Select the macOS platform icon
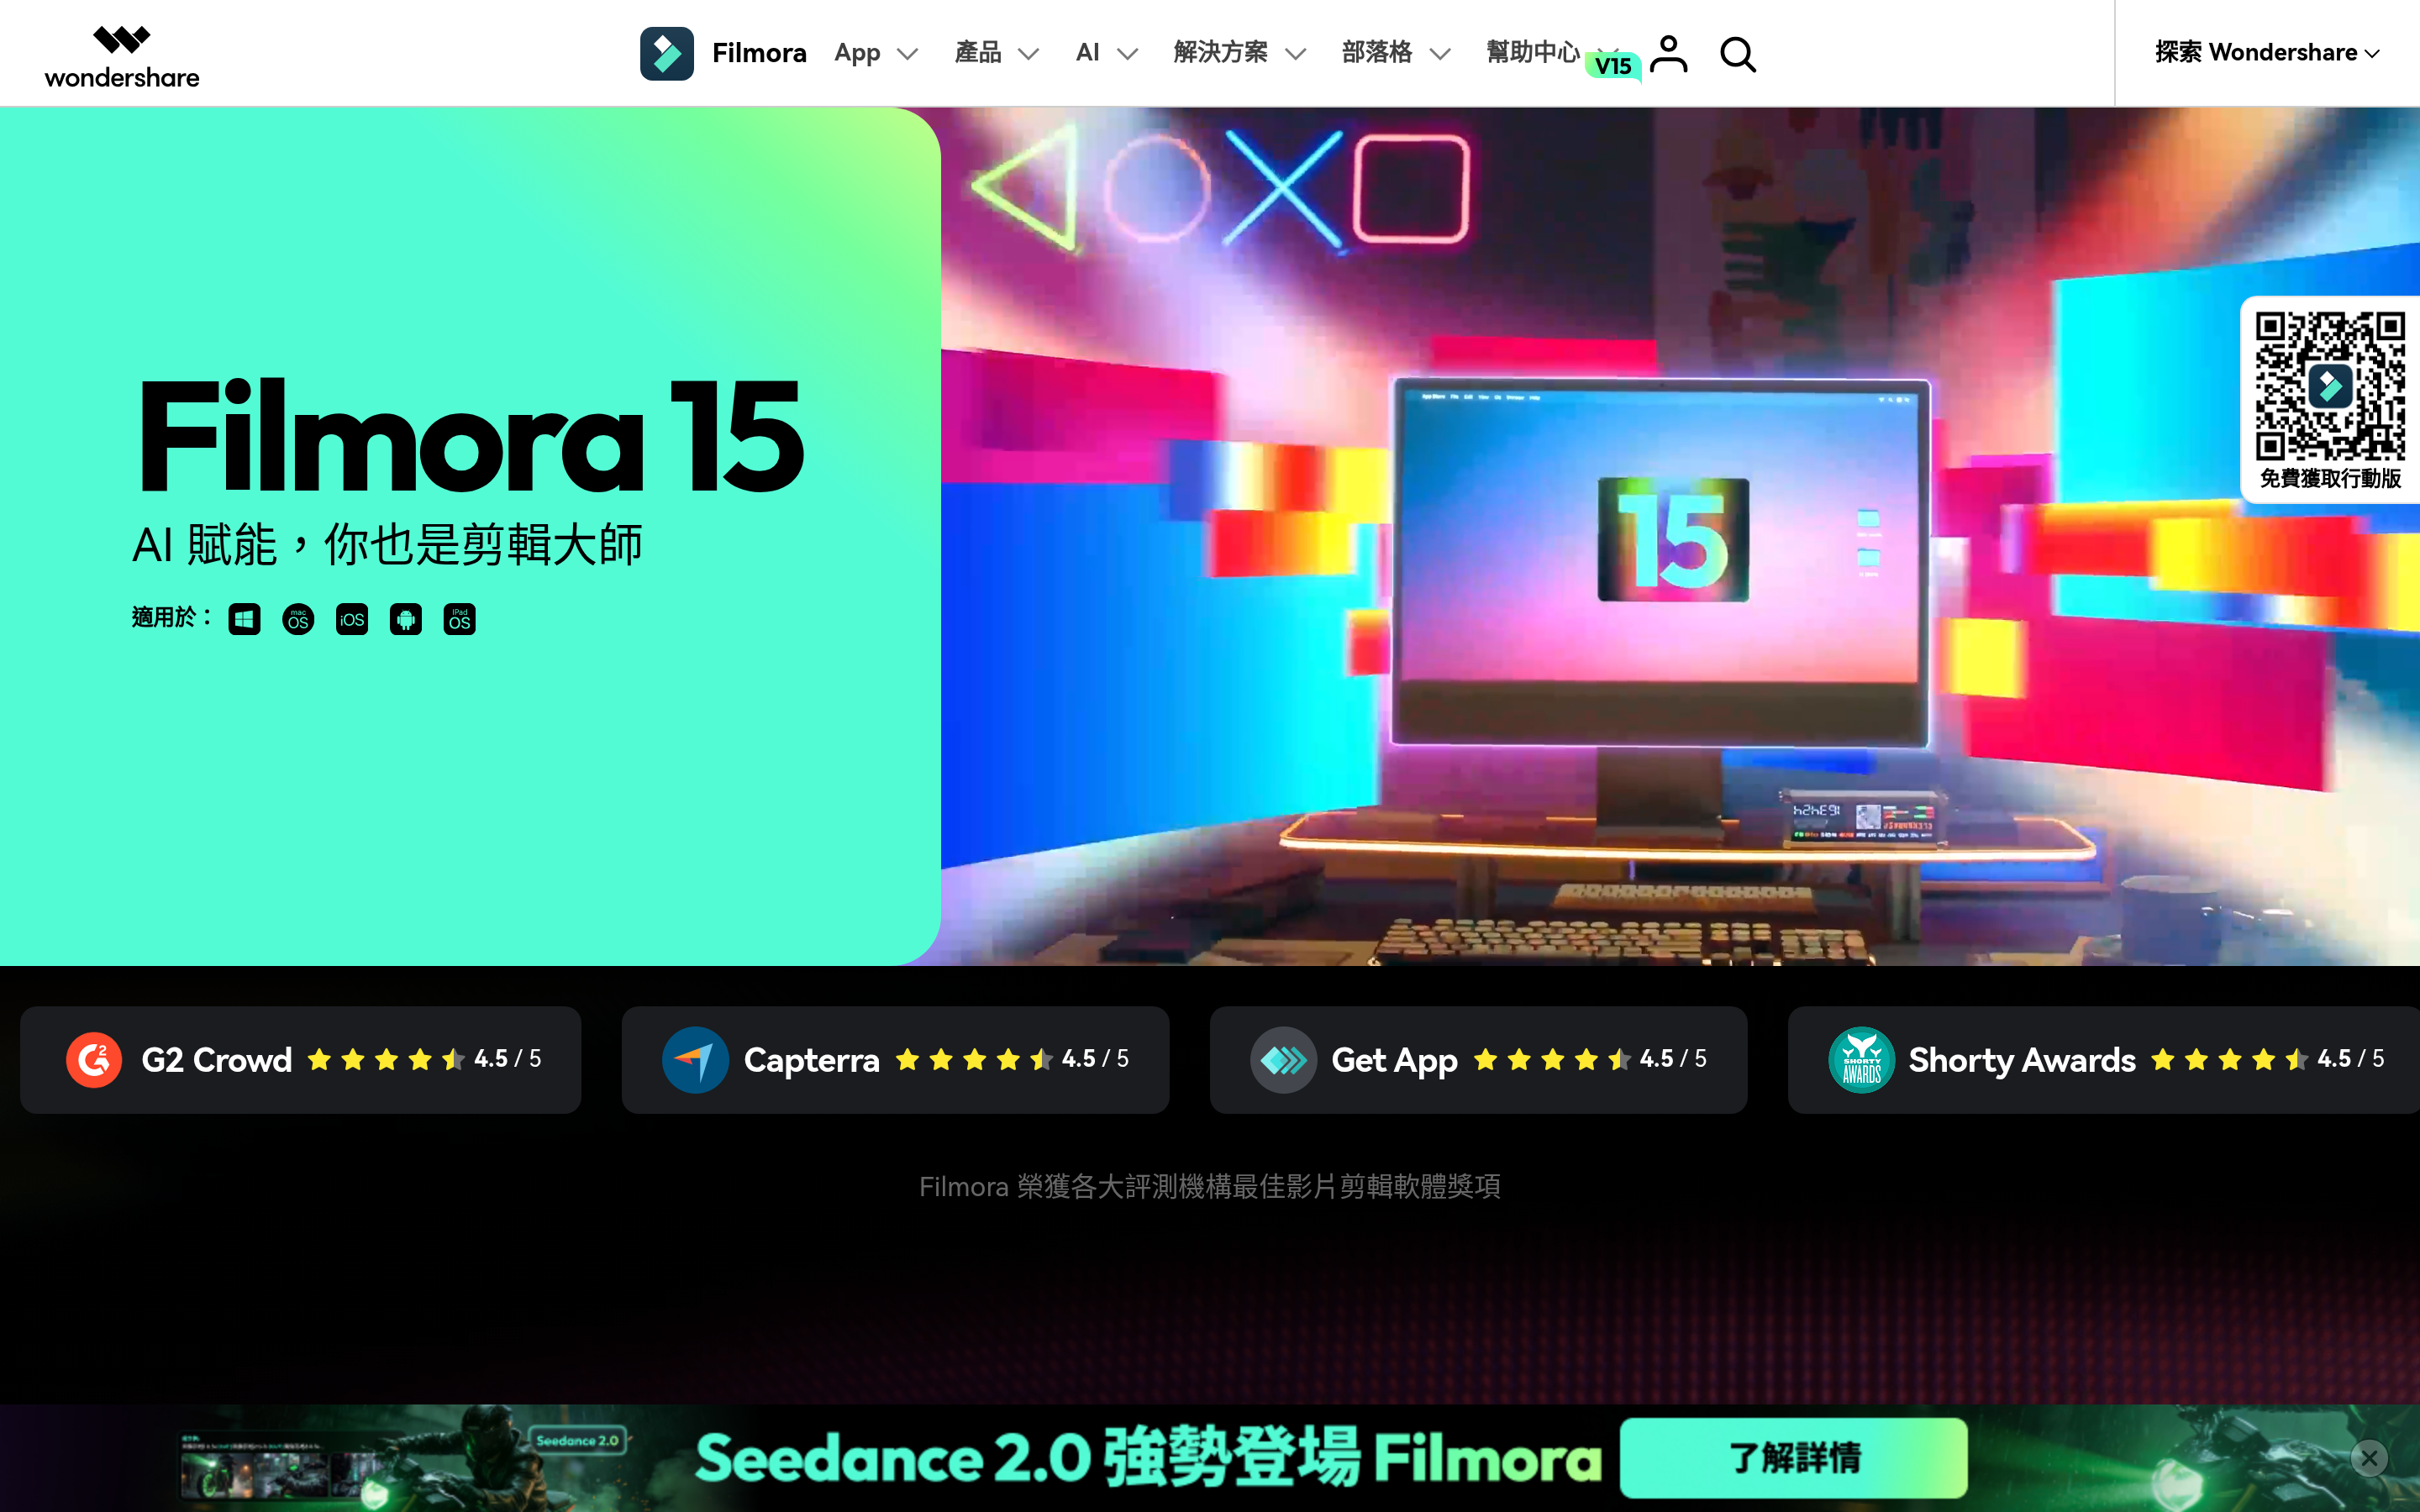Image resolution: width=2420 pixels, height=1512 pixels. (x=298, y=620)
